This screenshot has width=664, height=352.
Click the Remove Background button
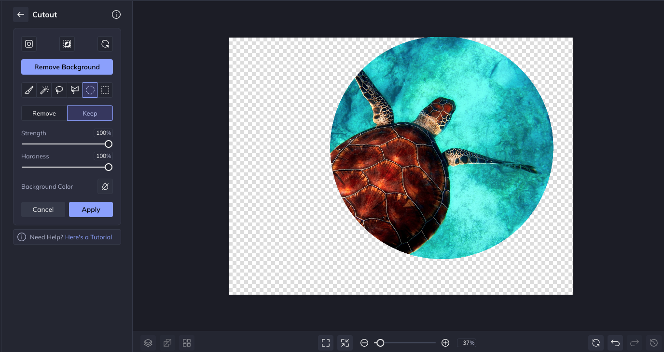point(67,67)
